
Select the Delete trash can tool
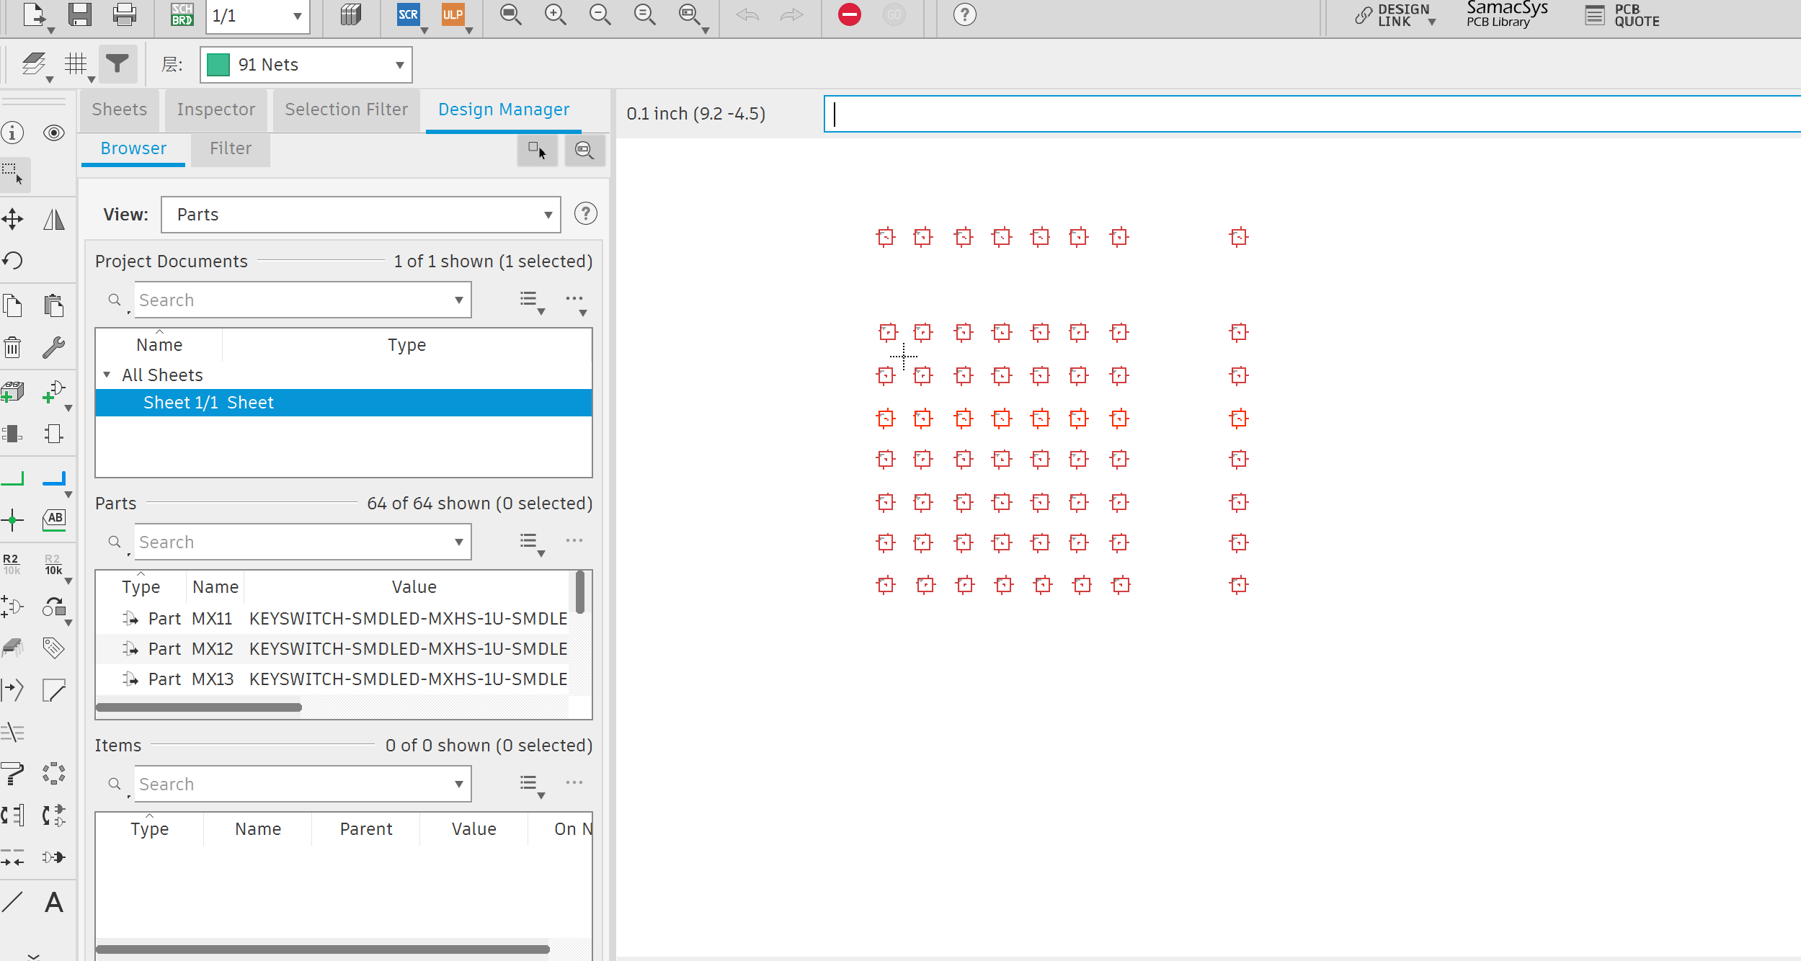(x=12, y=347)
